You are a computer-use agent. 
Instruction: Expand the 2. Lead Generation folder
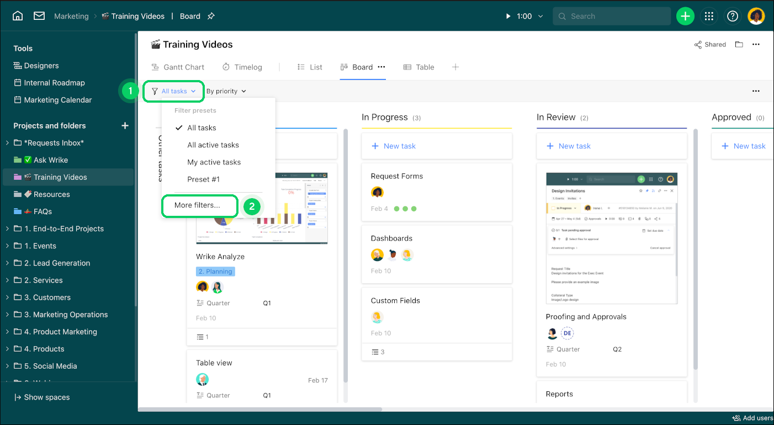[7, 263]
